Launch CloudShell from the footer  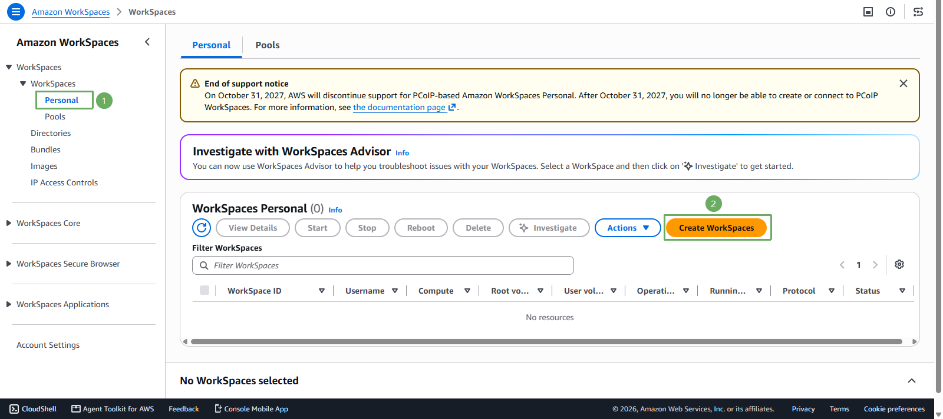click(x=34, y=409)
